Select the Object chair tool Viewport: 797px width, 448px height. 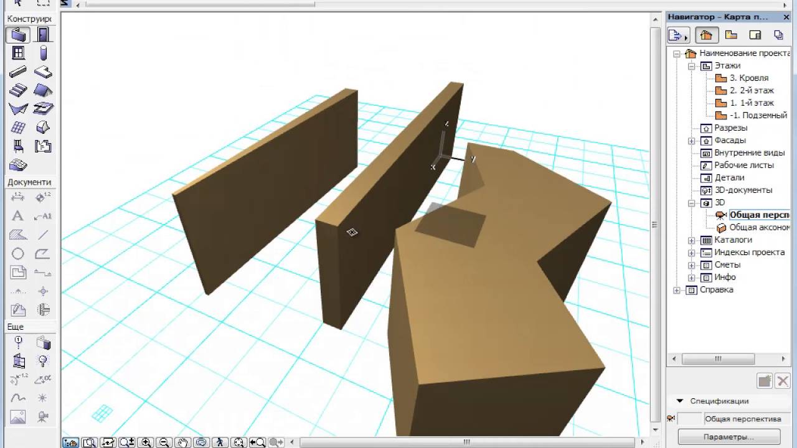click(18, 146)
